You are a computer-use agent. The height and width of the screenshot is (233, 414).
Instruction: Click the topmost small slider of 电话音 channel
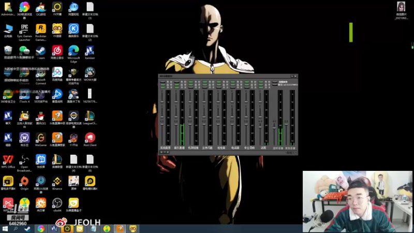click(x=232, y=101)
